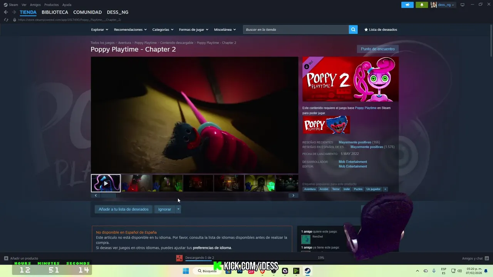The height and width of the screenshot is (277, 493).
Task: Expand the Recomendaciones dropdown
Action: 130,30
